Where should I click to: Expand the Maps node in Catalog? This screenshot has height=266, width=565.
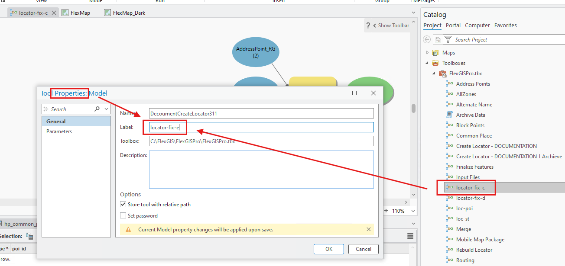click(428, 52)
